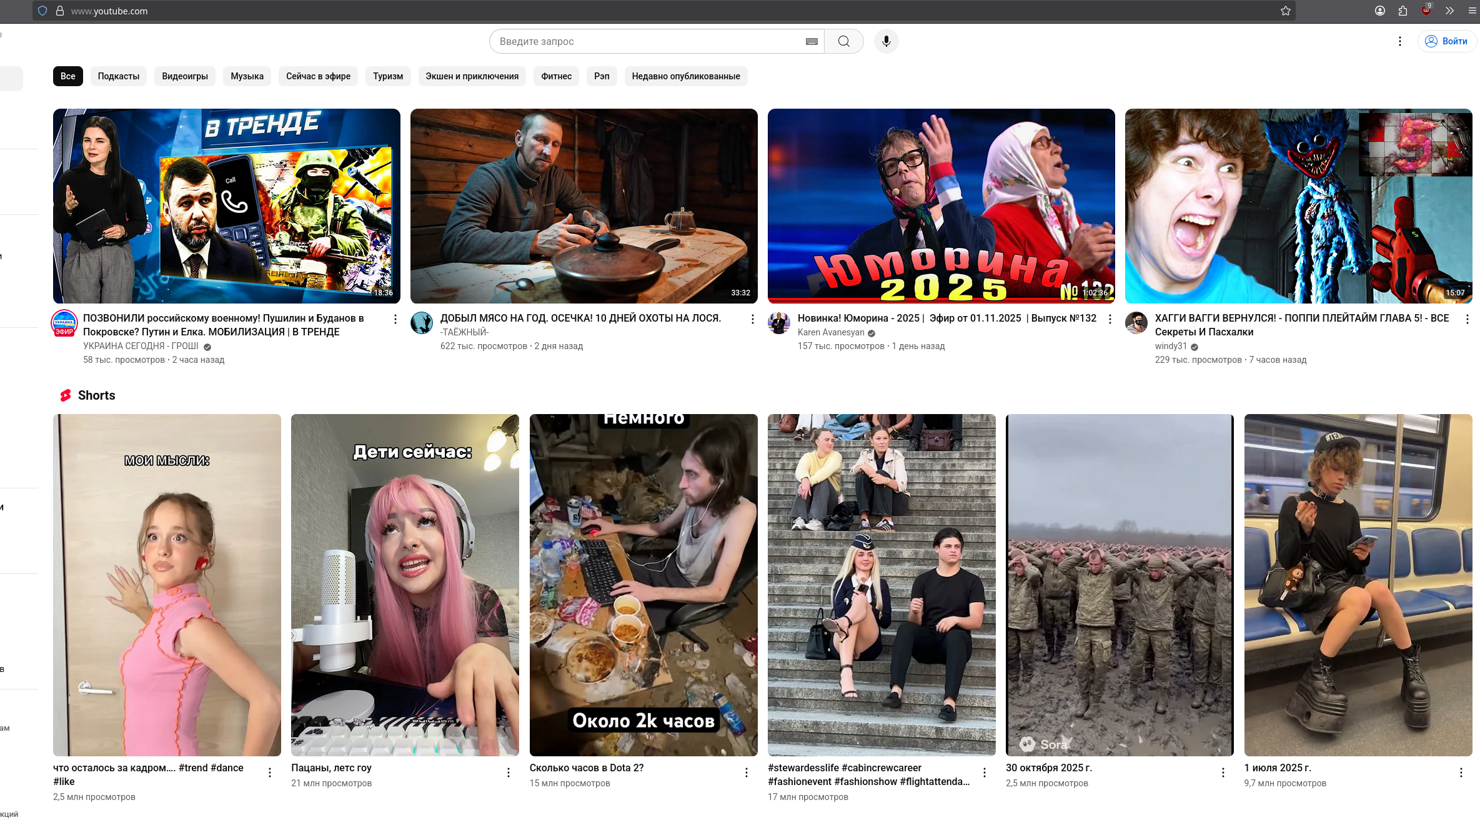Click the magnifying glass search button
The image size is (1480, 830).
pyautogui.click(x=843, y=41)
